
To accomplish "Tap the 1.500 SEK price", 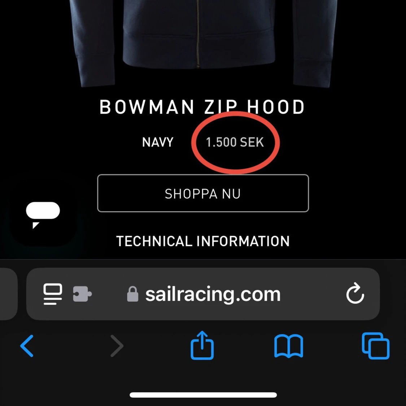I will click(x=235, y=142).
